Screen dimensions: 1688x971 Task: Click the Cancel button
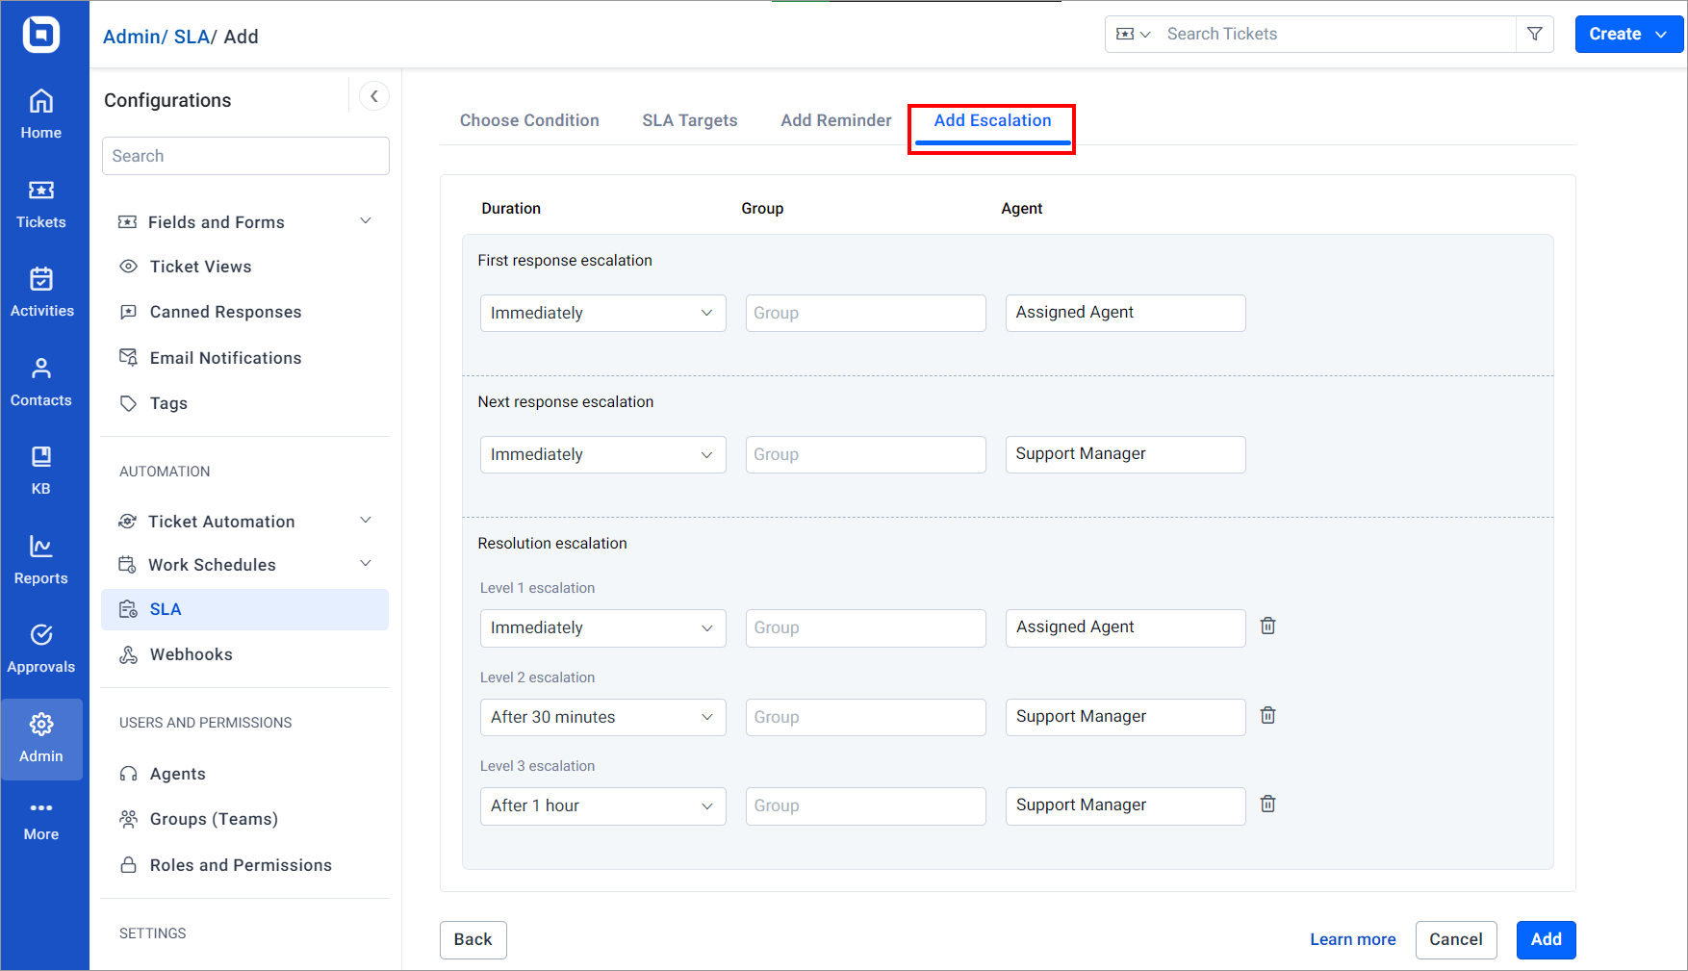pyautogui.click(x=1456, y=939)
